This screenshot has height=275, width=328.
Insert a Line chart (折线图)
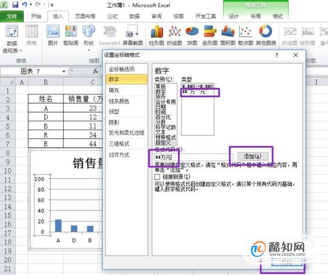pyautogui.click(x=174, y=35)
